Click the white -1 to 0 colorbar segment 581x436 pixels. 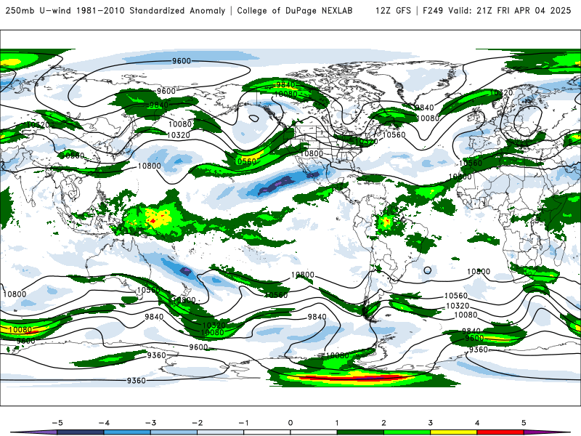click(x=267, y=432)
